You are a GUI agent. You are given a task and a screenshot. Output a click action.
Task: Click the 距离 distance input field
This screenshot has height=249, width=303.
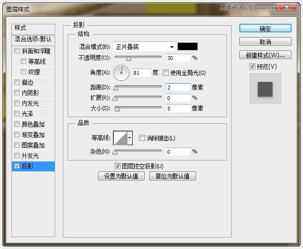178,88
